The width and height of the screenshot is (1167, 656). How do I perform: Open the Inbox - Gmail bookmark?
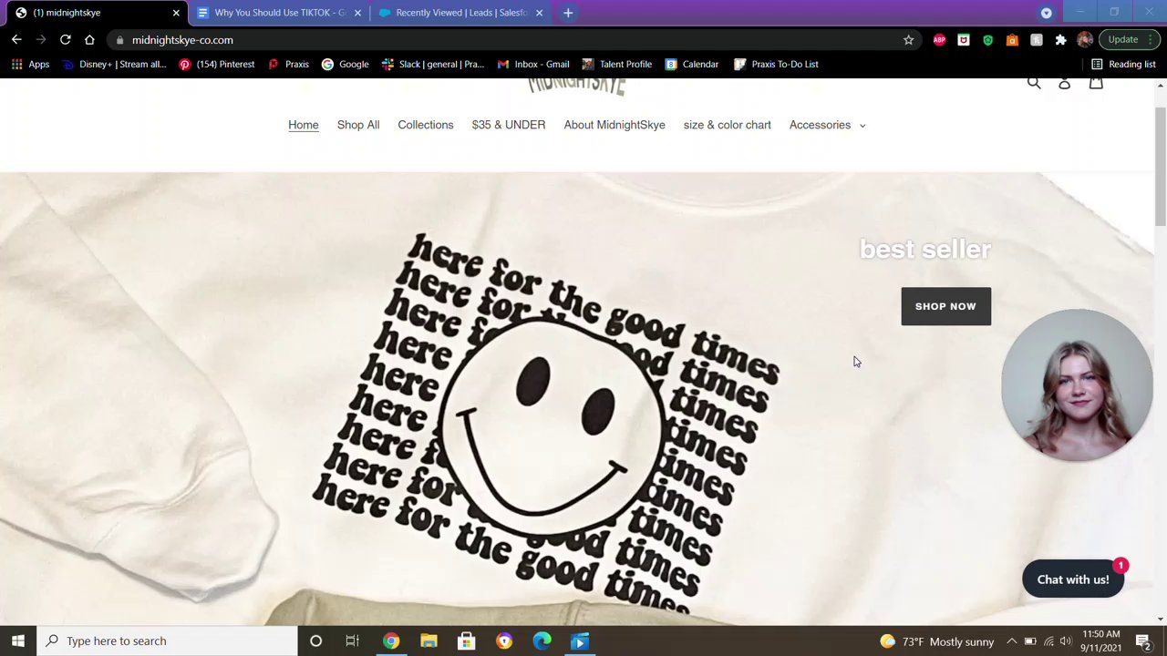[x=533, y=64]
